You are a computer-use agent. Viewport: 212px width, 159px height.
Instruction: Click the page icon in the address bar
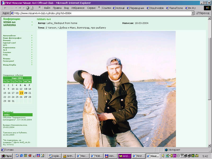pyautogui.click(x=12, y=13)
